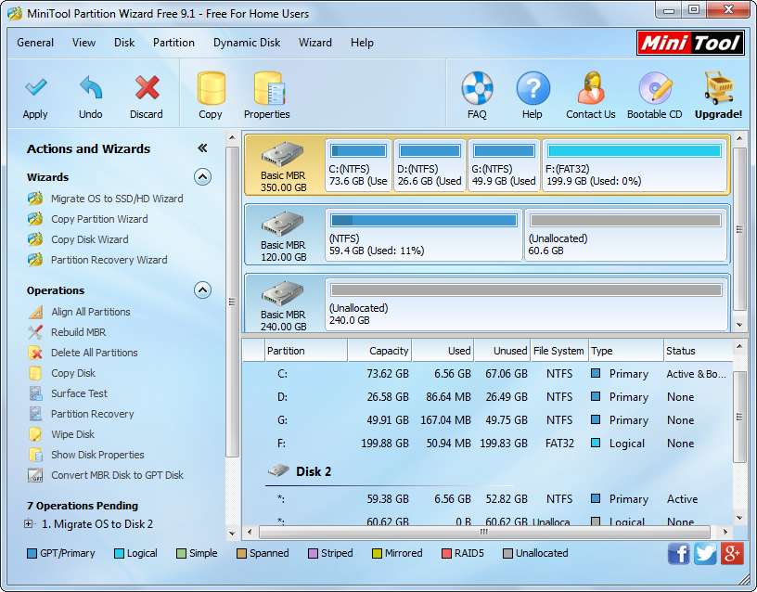Open the Help question mark icon
The height and width of the screenshot is (592, 757).
[532, 88]
